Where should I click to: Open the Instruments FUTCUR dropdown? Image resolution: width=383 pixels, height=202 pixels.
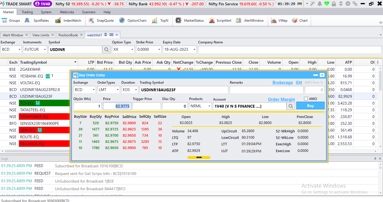point(45,50)
